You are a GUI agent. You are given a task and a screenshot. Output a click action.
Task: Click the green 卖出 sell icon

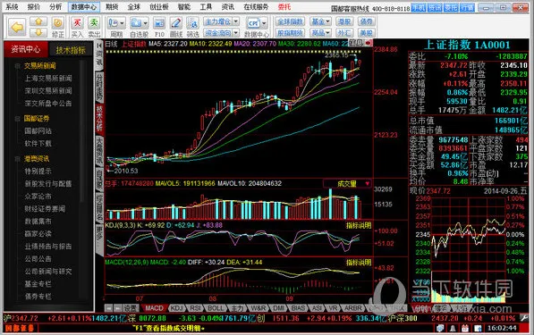coord(94,23)
